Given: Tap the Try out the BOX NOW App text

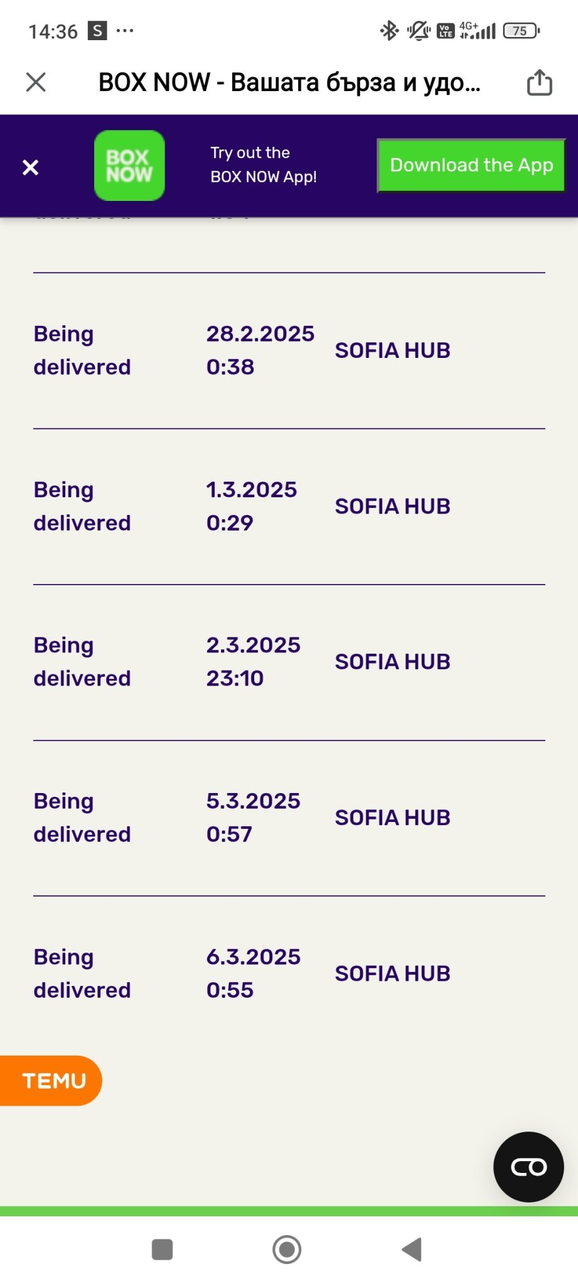Looking at the screenshot, I should [x=264, y=165].
